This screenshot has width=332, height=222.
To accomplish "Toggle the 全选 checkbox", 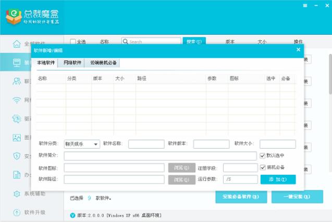I will pyautogui.click(x=73, y=42).
